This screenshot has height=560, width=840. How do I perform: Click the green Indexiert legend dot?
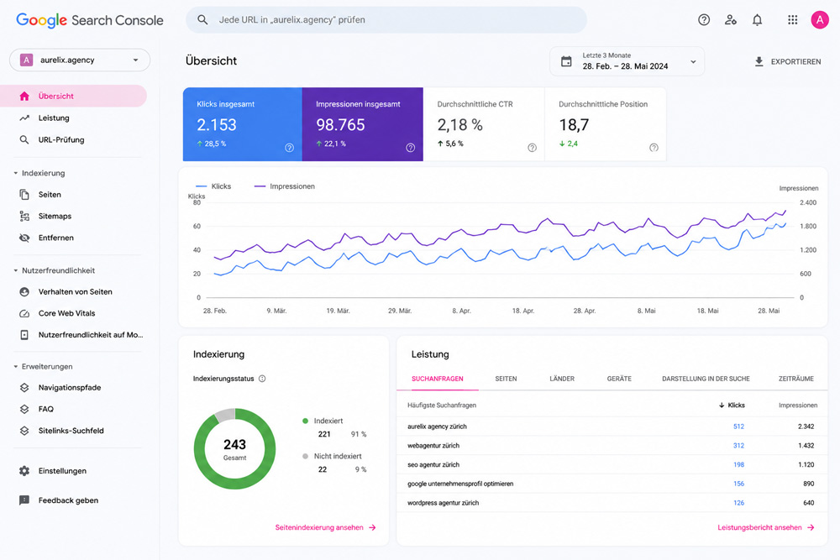[306, 421]
